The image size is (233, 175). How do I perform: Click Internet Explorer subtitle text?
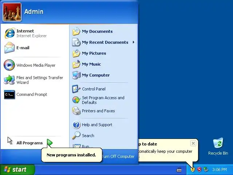coord(32,36)
